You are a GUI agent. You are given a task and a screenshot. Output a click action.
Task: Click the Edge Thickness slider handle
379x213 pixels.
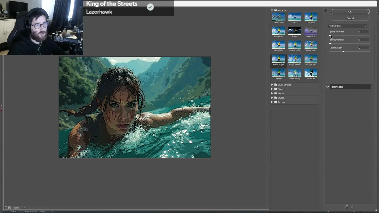tap(330, 35)
